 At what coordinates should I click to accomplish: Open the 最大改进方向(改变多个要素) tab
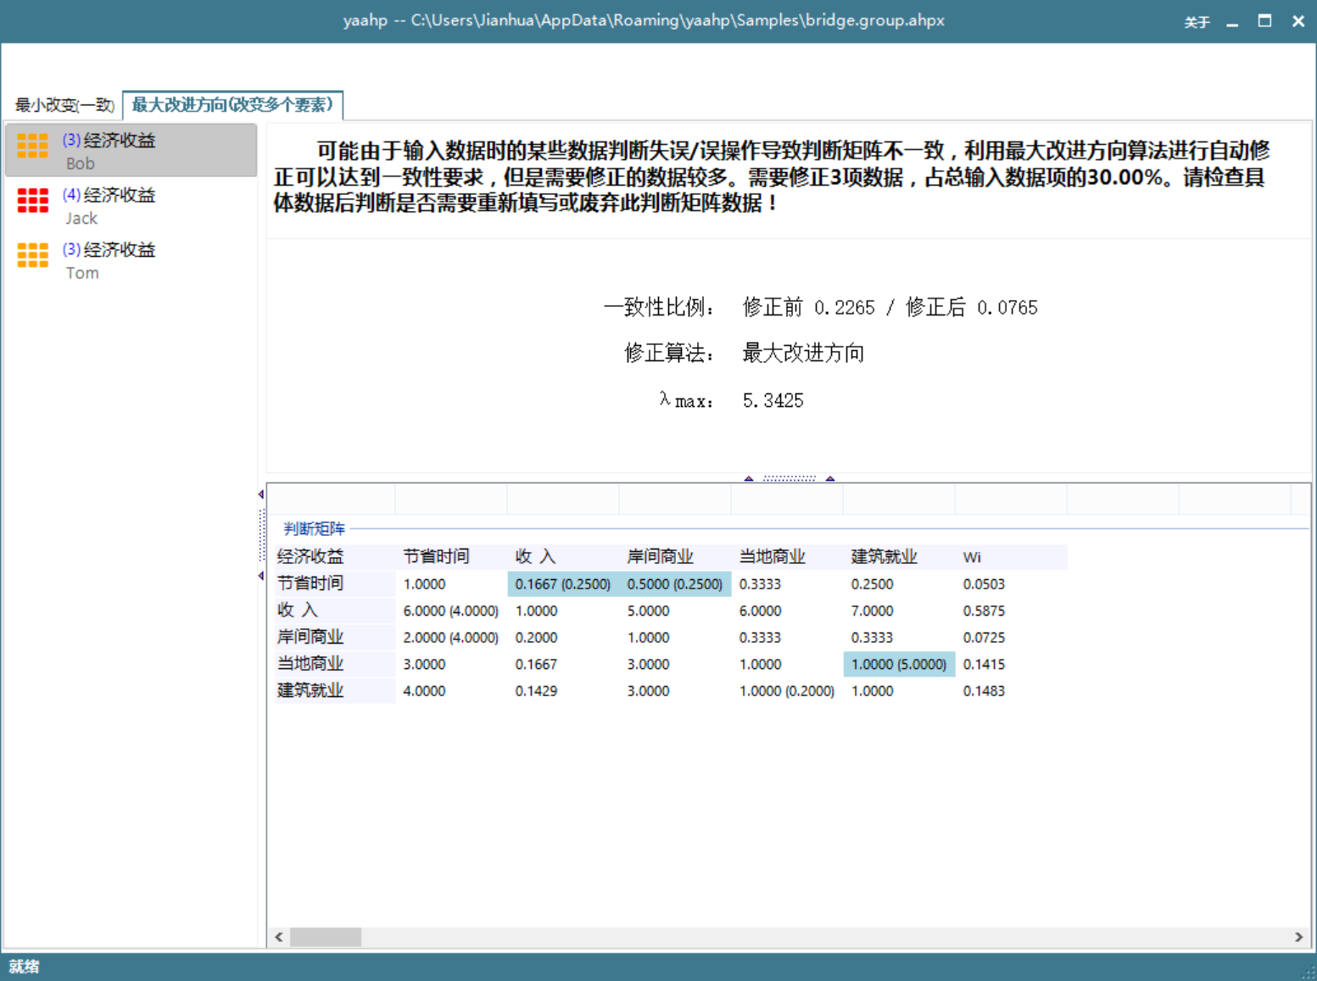pos(232,105)
